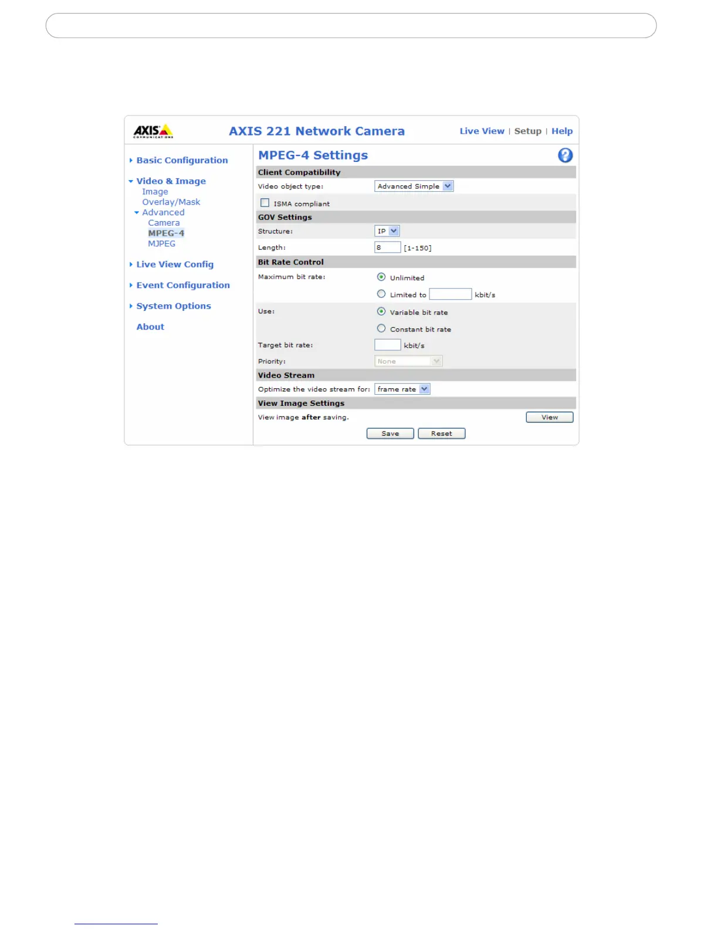Click the Limited to kbit/s input field

pyautogui.click(x=451, y=294)
